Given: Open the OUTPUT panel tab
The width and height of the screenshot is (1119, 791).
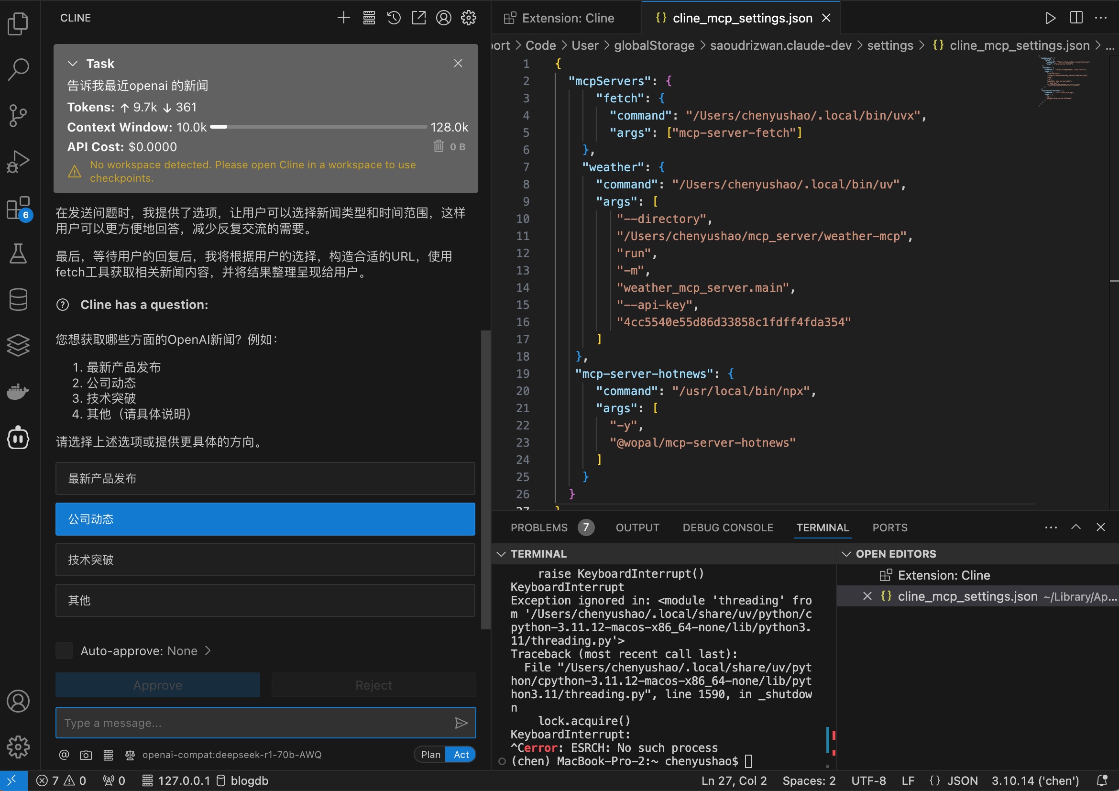Looking at the screenshot, I should pos(637,527).
